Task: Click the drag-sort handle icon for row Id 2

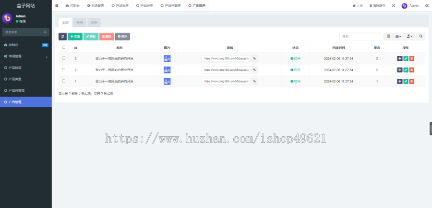Action: coord(400,70)
